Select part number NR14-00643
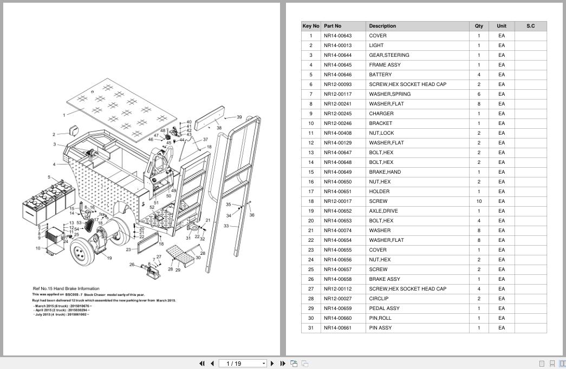566x369 pixels. click(x=337, y=36)
